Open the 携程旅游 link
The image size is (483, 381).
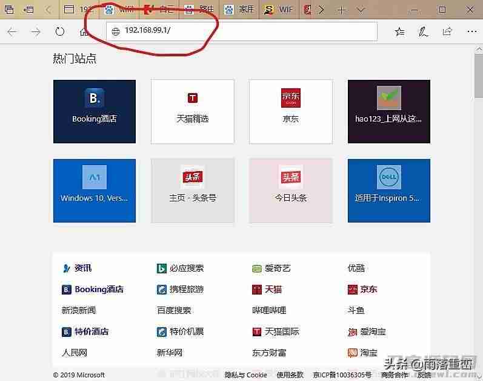coord(187,289)
